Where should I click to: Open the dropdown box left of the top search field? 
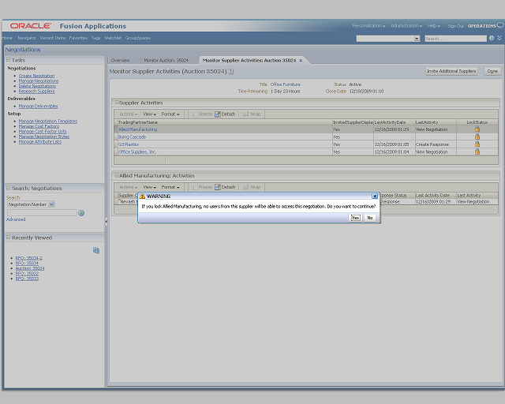tap(388, 39)
